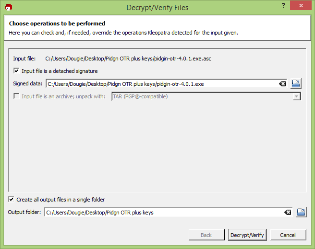Viewport: 315px width, 249px height.
Task: Browse for the signed data file
Action: coord(296,83)
